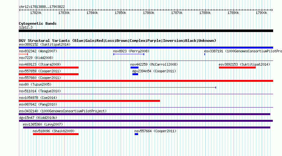Screen dimensions: 282x156
Task: Click the blue bar of dgv2394n54
Action: 135,74
